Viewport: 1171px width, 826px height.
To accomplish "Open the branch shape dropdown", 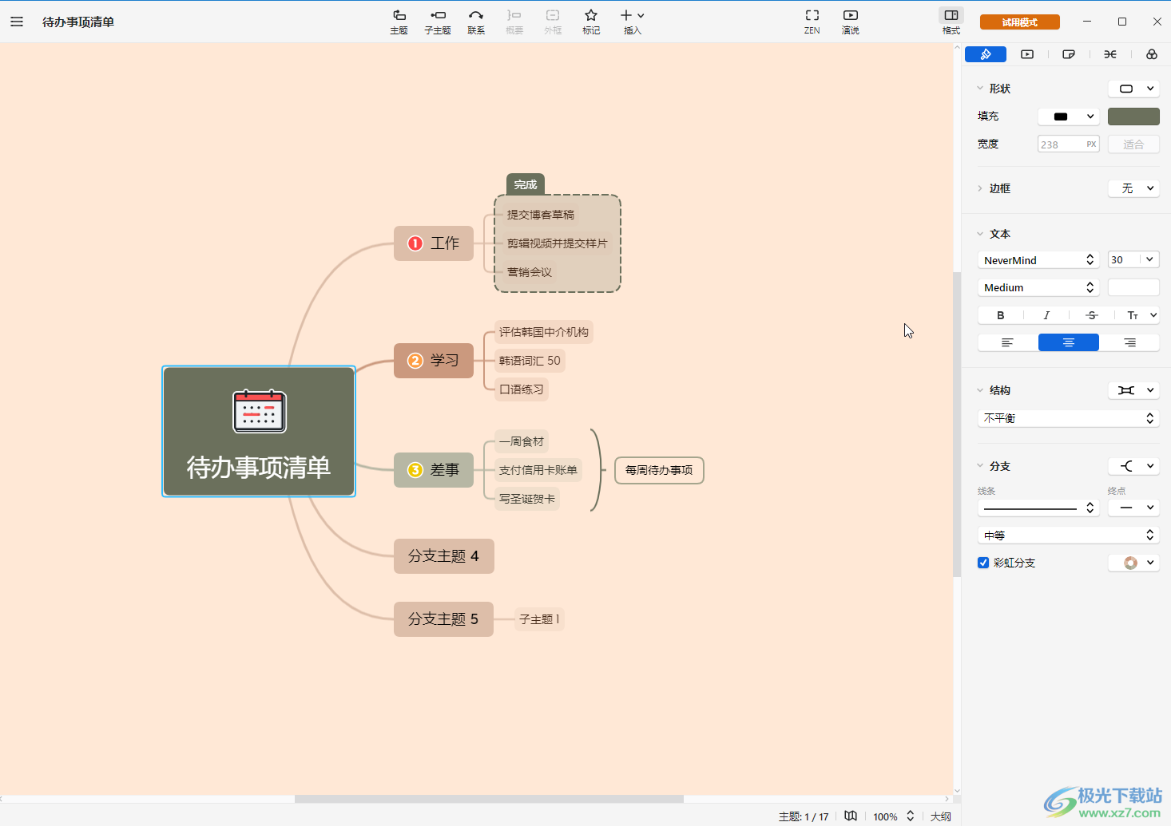I will pos(1133,466).
